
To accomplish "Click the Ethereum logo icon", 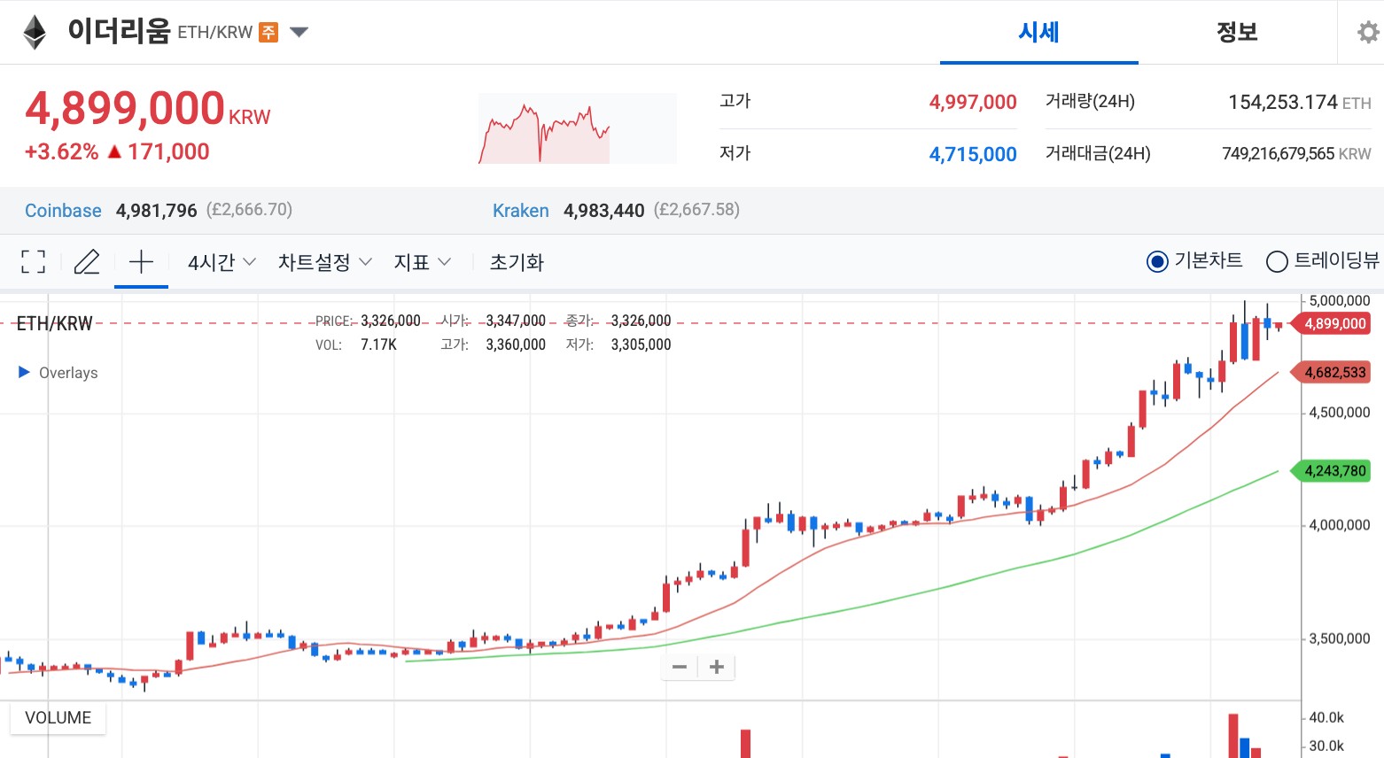I will 35,33.
